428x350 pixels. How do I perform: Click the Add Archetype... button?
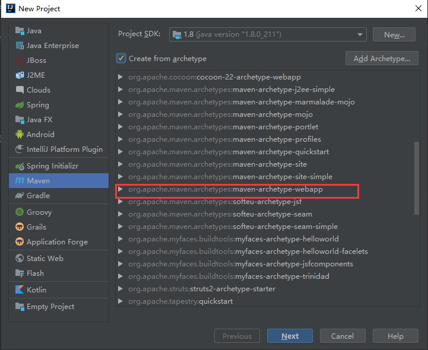[382, 58]
